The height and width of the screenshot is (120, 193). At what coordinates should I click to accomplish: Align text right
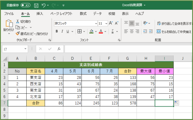(x=137, y=31)
